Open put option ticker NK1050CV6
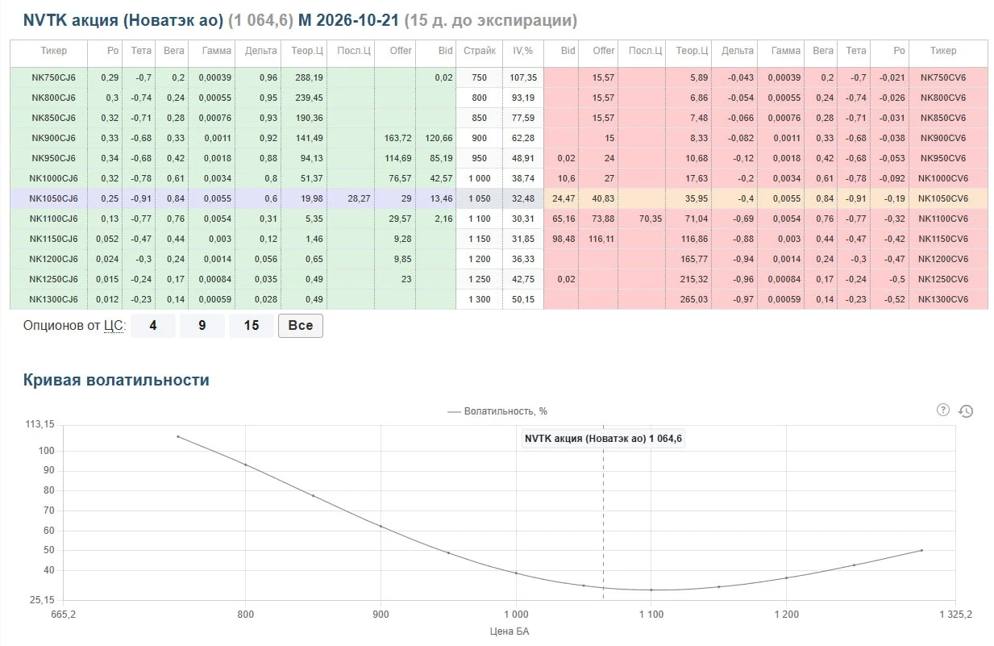Viewport: 994px width, 646px height. pyautogui.click(x=943, y=198)
